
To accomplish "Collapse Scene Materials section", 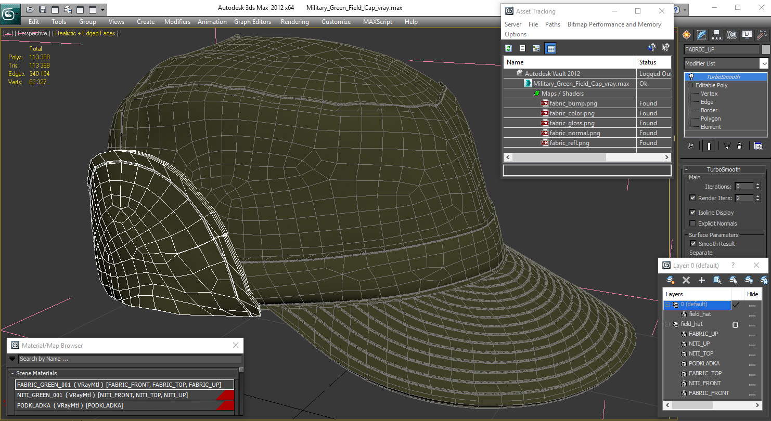I will 124,373.
